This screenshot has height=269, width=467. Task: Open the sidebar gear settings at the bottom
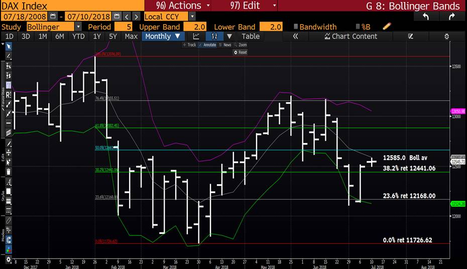(x=9, y=259)
